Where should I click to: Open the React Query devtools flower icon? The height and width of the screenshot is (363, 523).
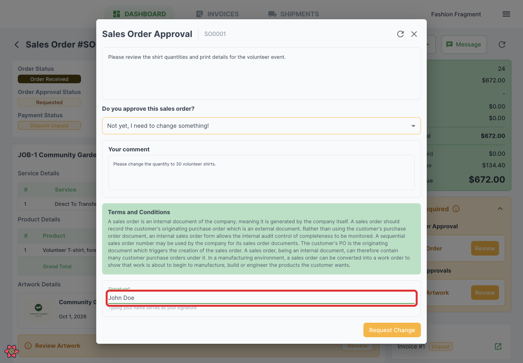(x=12, y=351)
